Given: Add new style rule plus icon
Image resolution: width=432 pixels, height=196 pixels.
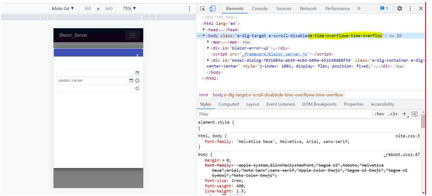Looking at the screenshot, I should point(405,114).
